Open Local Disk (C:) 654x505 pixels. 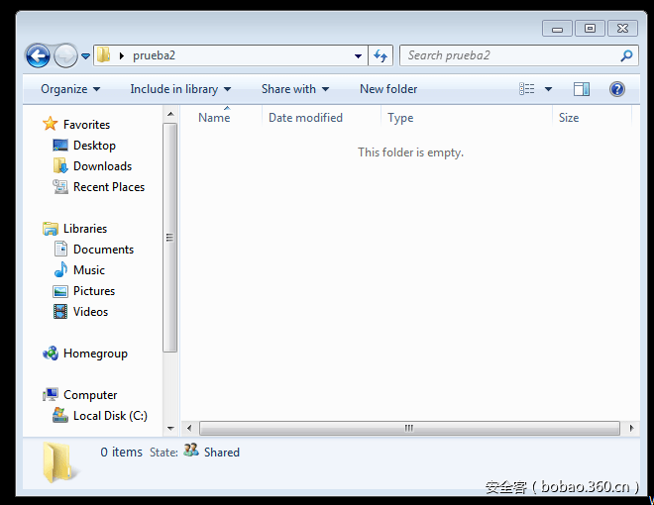click(x=110, y=416)
